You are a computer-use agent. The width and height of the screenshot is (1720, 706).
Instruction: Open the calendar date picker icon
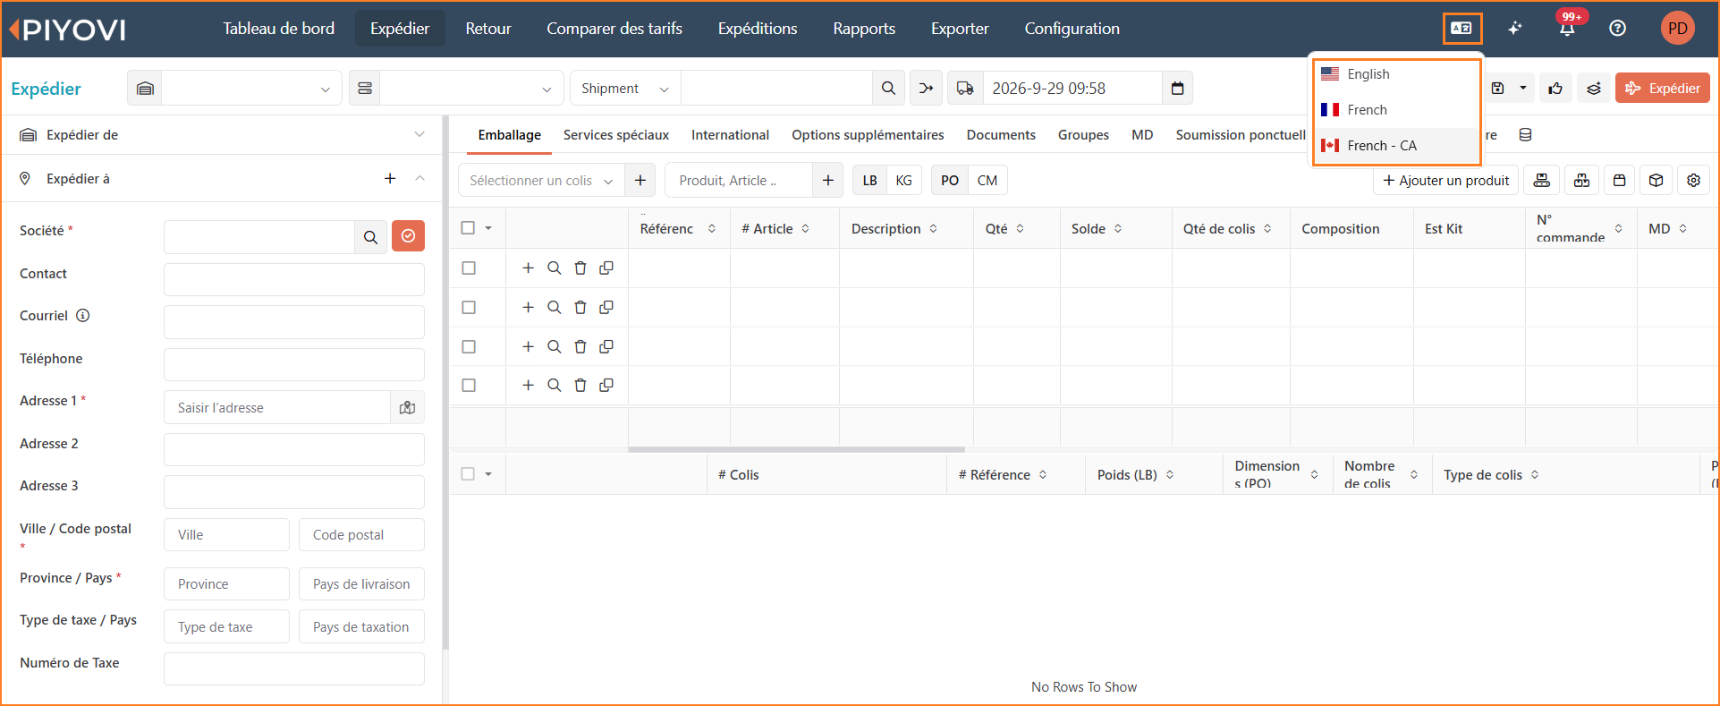click(x=1177, y=88)
